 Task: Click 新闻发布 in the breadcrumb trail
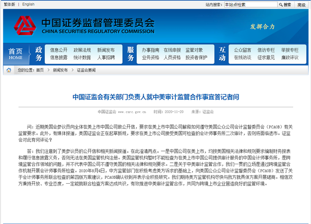(x=60, y=70)
